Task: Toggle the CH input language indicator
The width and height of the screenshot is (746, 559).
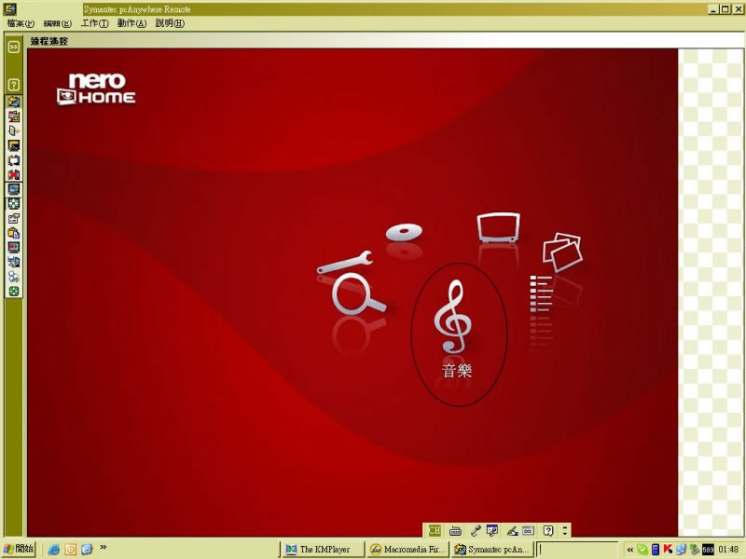Action: [435, 530]
